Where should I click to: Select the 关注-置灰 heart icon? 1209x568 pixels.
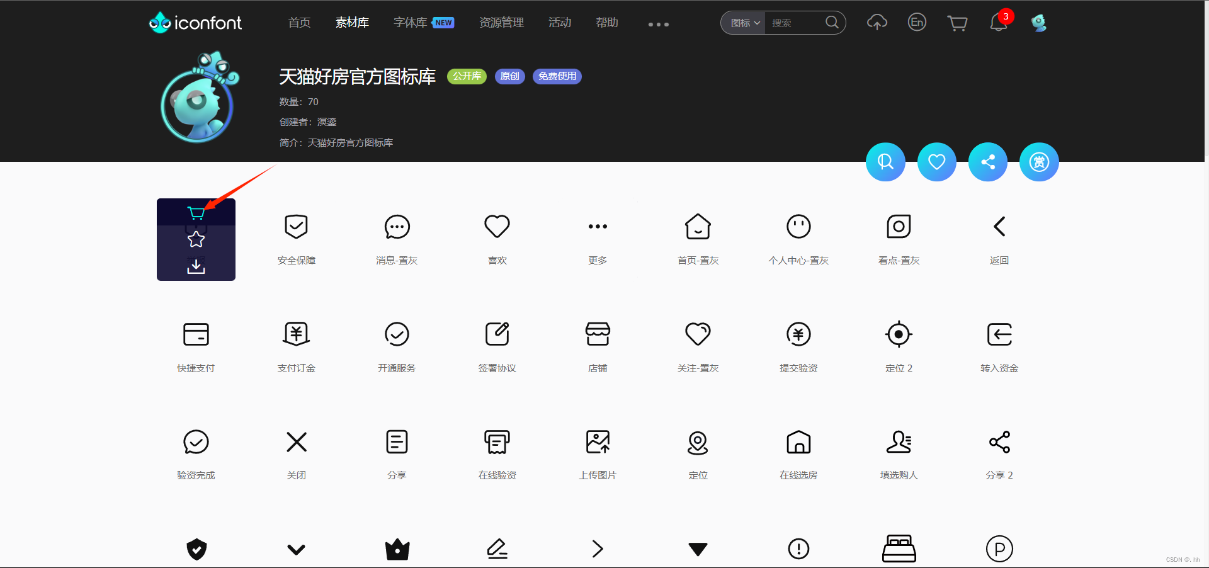[x=698, y=334]
